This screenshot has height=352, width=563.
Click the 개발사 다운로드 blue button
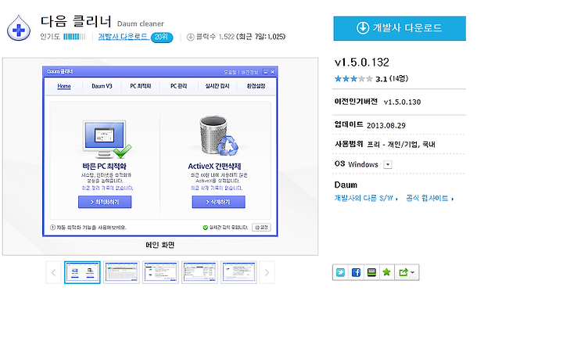click(400, 28)
